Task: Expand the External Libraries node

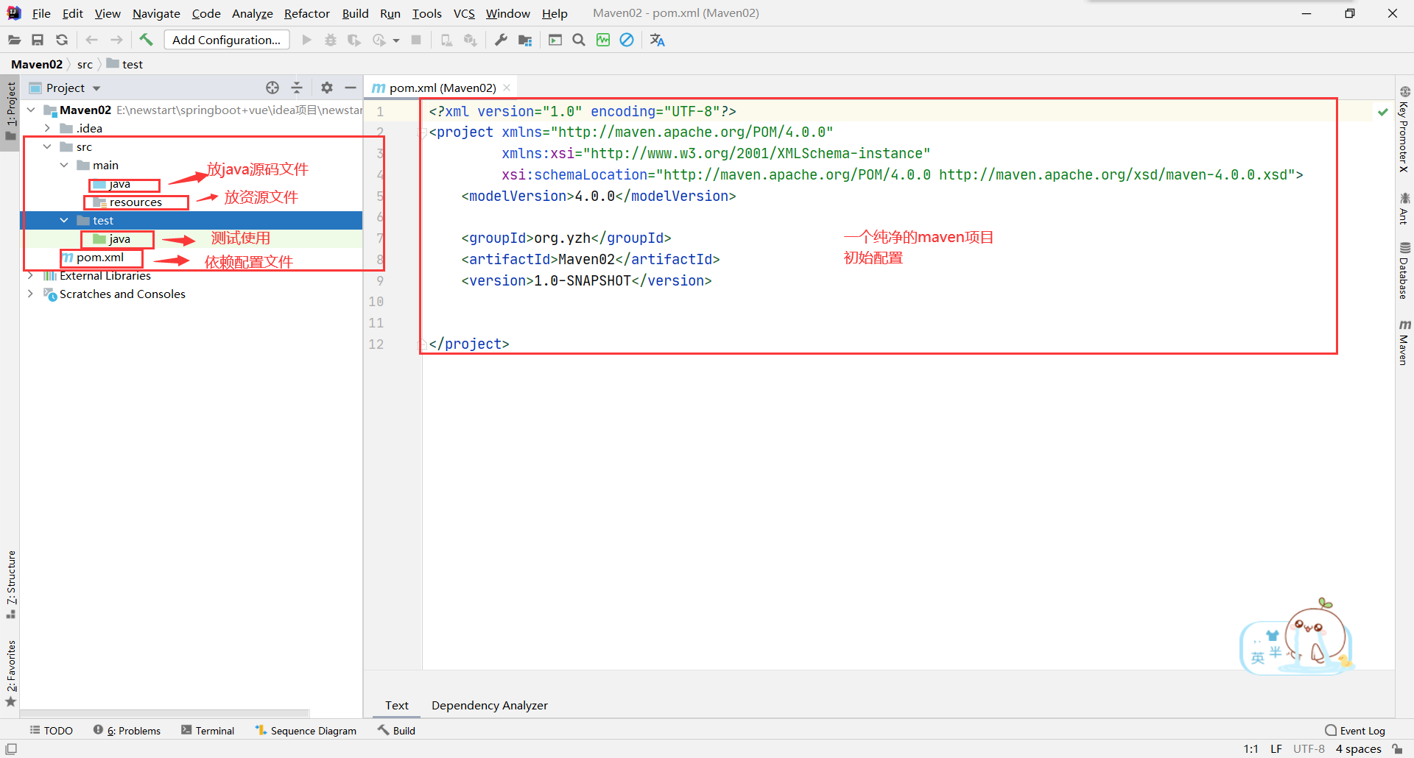Action: click(30, 275)
